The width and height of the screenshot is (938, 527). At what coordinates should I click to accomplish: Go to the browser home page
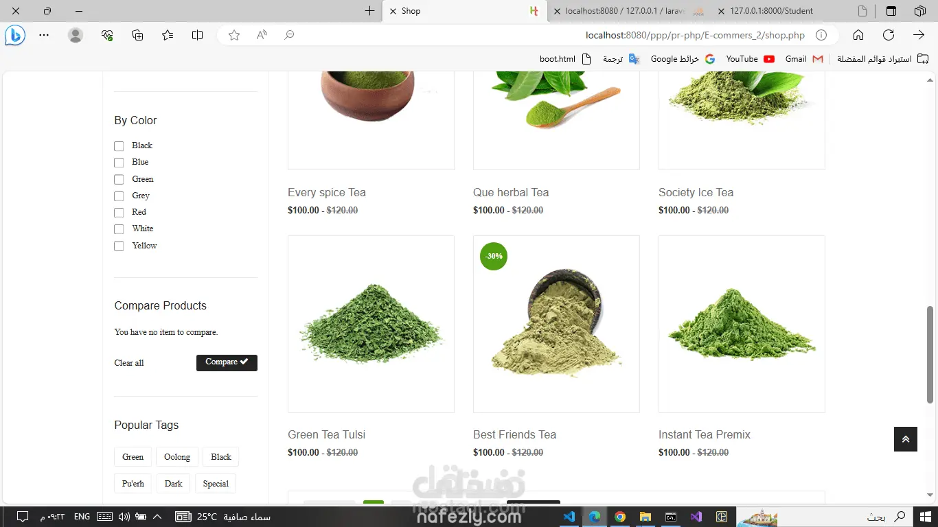[858, 35]
